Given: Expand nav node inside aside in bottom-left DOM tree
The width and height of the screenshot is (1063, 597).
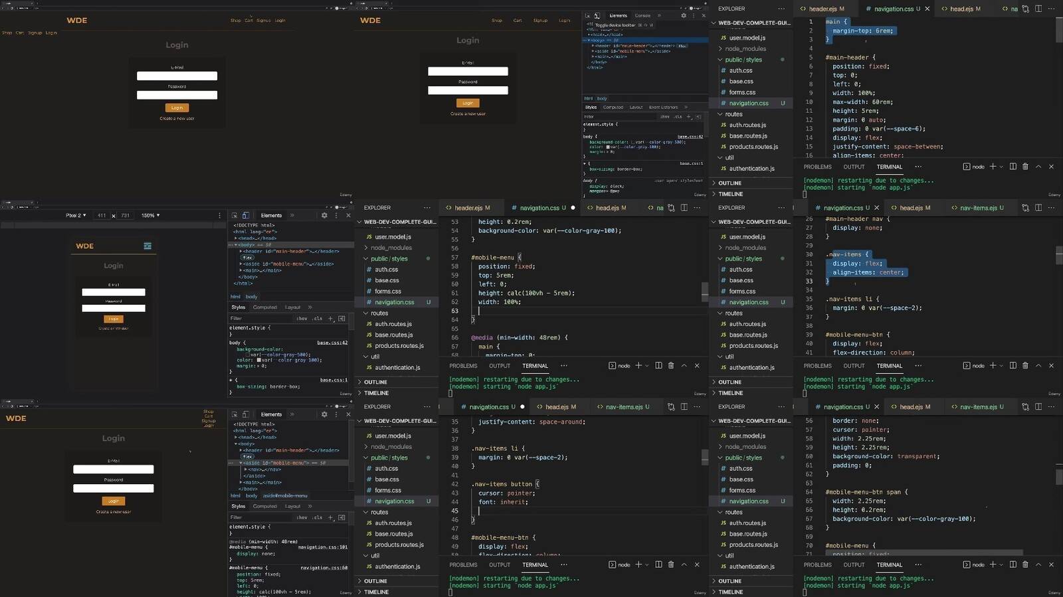Looking at the screenshot, I should (246, 469).
